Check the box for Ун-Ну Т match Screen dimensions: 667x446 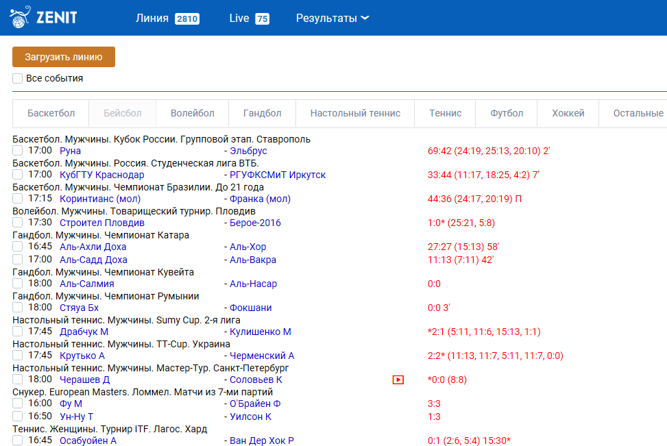(17, 417)
